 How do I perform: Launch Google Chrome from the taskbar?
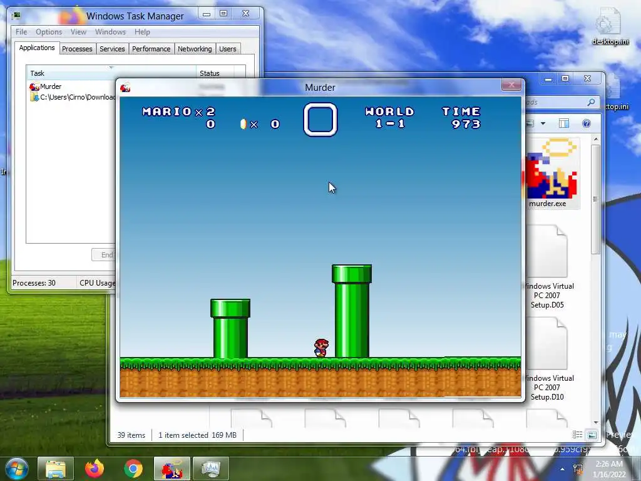click(x=133, y=468)
